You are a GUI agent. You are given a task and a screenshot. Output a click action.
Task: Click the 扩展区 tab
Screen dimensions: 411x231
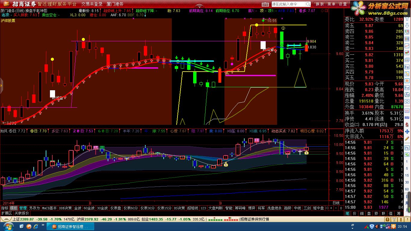tap(7, 213)
